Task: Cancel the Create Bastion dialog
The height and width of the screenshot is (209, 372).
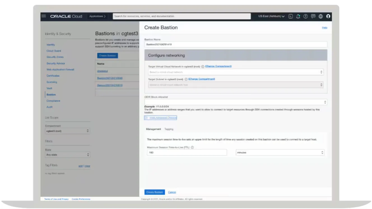Action: (172, 192)
